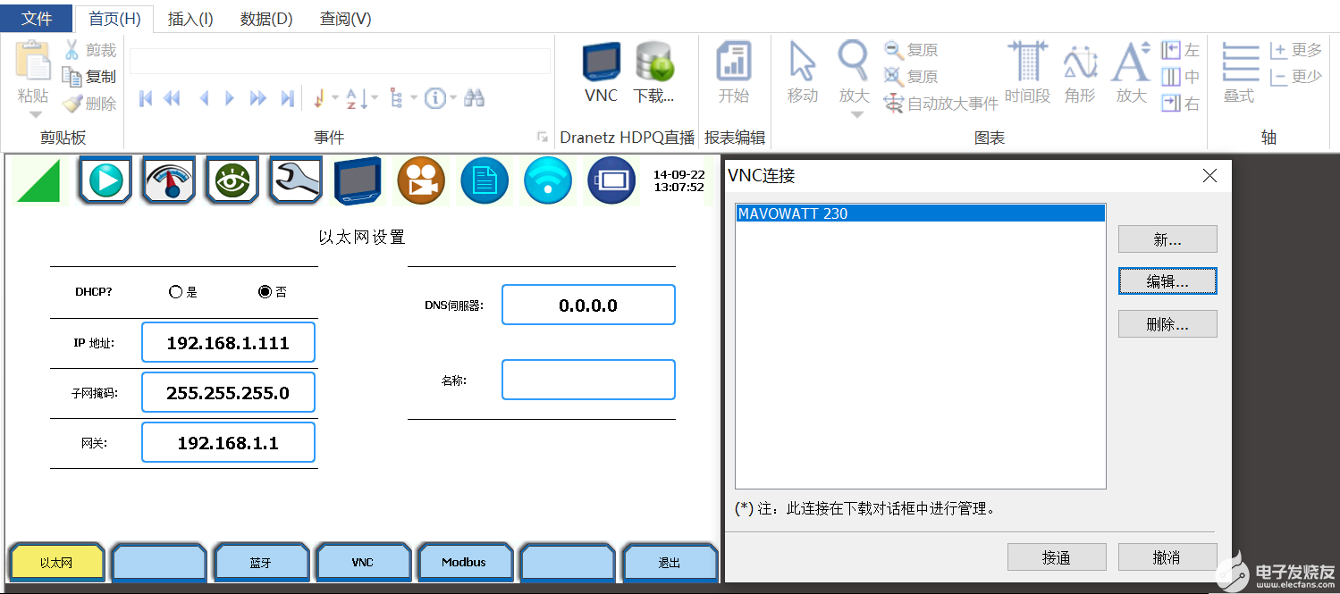Select DHCP 是 radio button

tap(176, 292)
